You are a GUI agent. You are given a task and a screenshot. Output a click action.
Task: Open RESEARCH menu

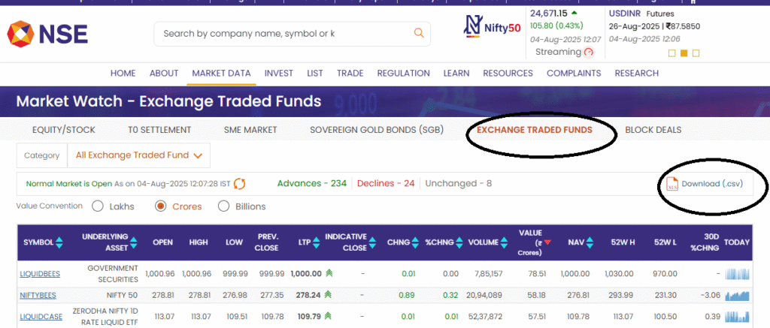(x=637, y=73)
